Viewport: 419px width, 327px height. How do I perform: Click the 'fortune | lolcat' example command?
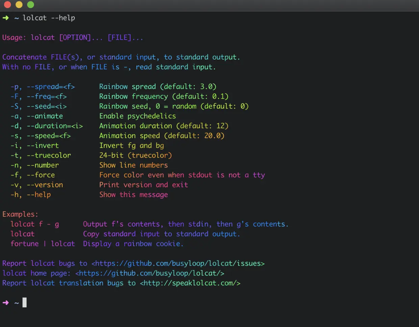(43, 243)
